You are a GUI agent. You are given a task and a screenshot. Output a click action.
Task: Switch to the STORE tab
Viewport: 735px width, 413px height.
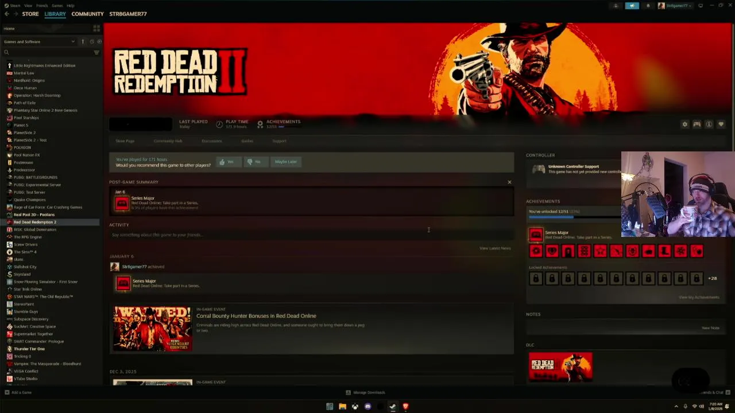point(30,14)
